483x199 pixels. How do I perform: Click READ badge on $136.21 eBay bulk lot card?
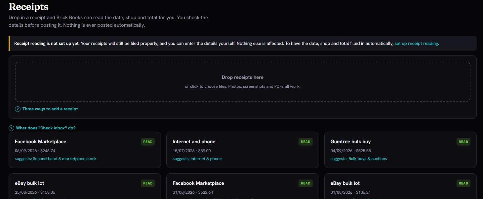coord(463,183)
